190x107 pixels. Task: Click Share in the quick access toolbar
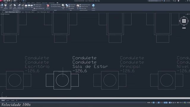[25, 1]
